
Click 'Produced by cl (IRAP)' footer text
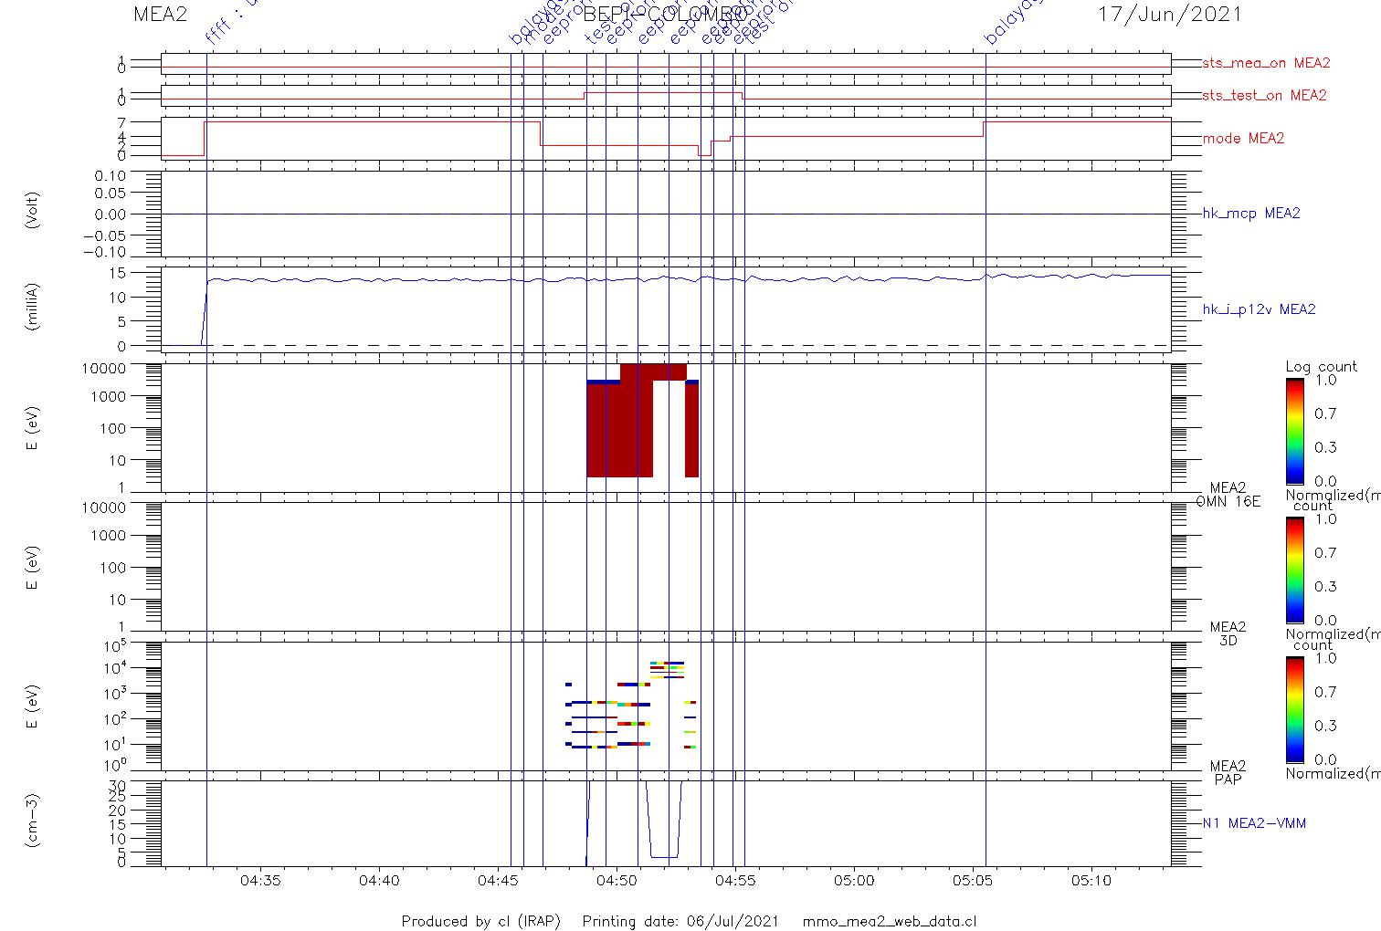481,921
